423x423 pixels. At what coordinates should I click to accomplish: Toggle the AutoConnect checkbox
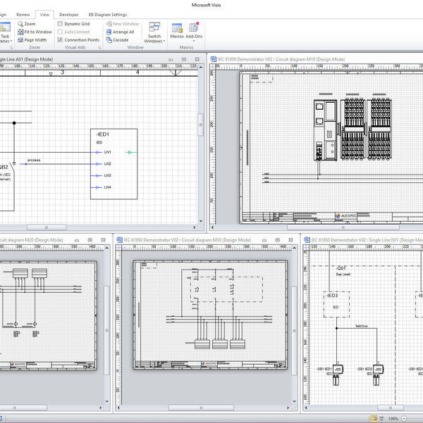pyautogui.click(x=60, y=32)
